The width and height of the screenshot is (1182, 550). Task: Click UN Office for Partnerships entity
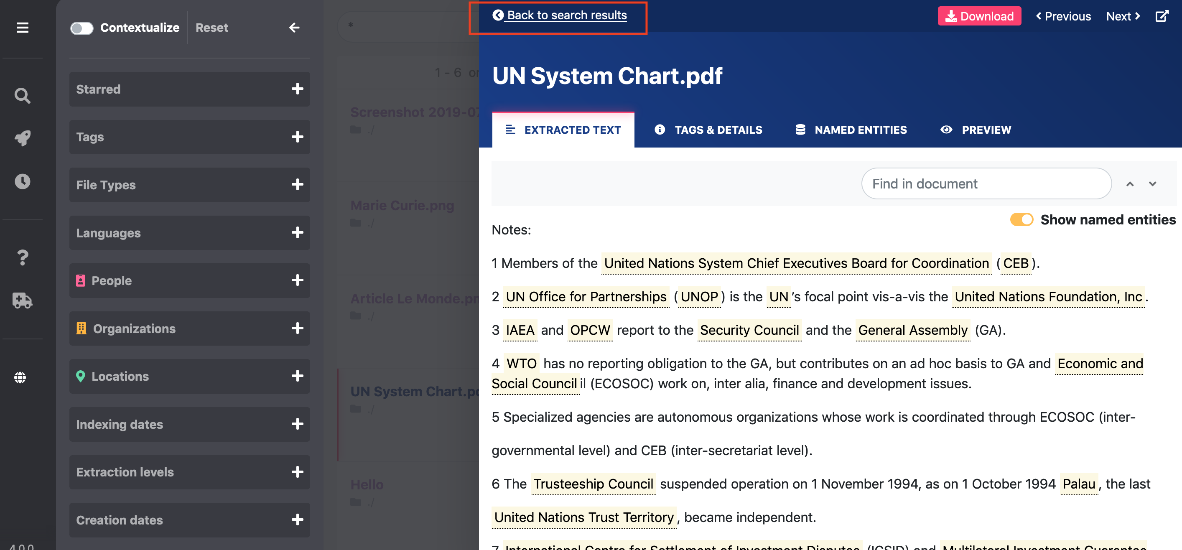586,297
